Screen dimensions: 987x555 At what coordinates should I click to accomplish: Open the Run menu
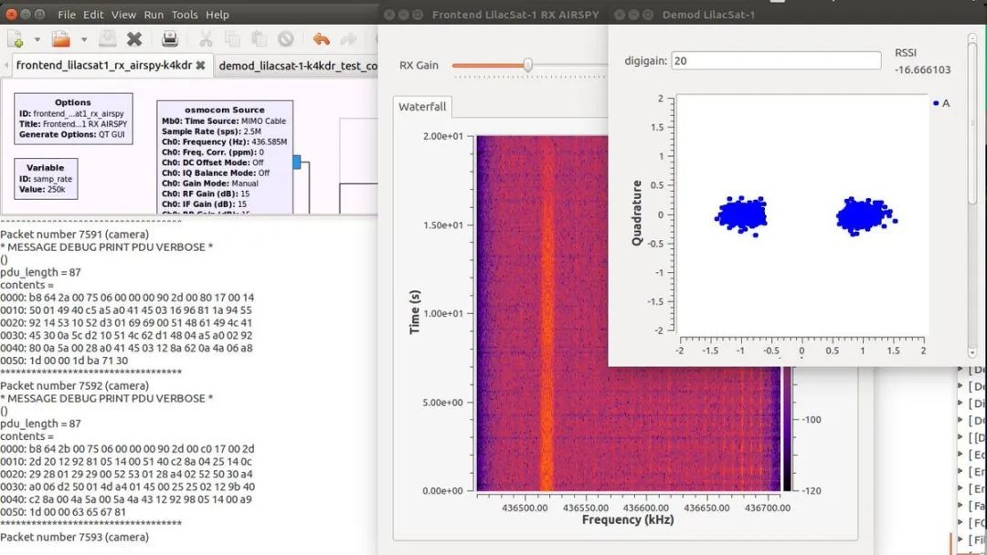pyautogui.click(x=154, y=15)
